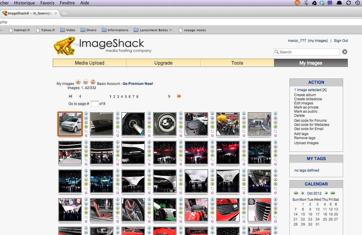This screenshot has height=235, width=362.
Task: Click the Create slideshow action link
Action: pyautogui.click(x=308, y=99)
